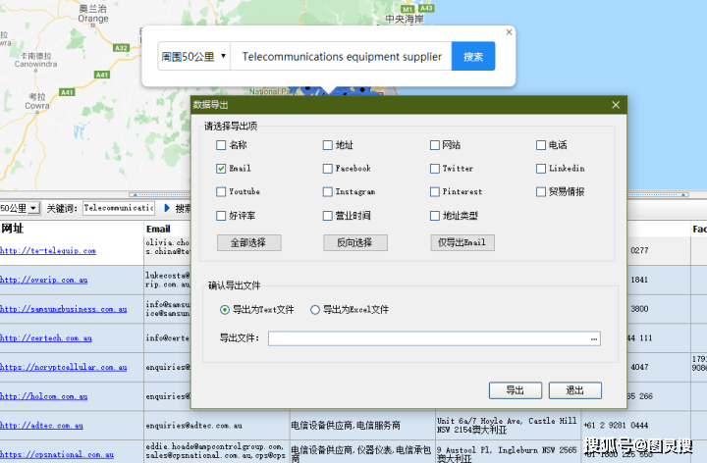Open the http://overip.com.au link

[x=42, y=279]
